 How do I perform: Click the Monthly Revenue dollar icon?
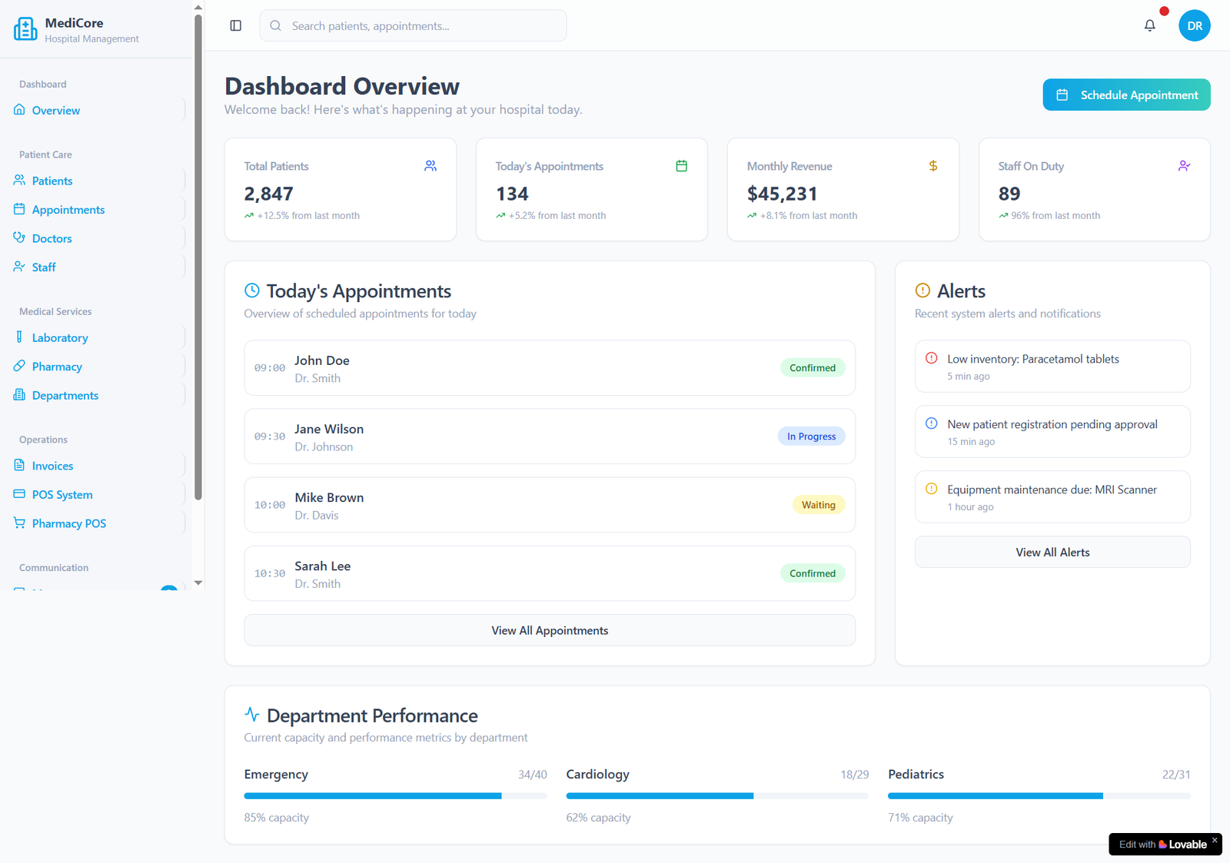point(932,166)
